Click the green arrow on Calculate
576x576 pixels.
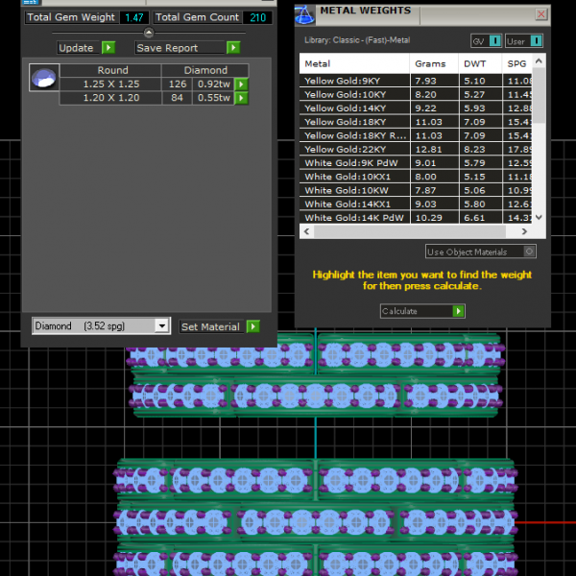click(459, 311)
